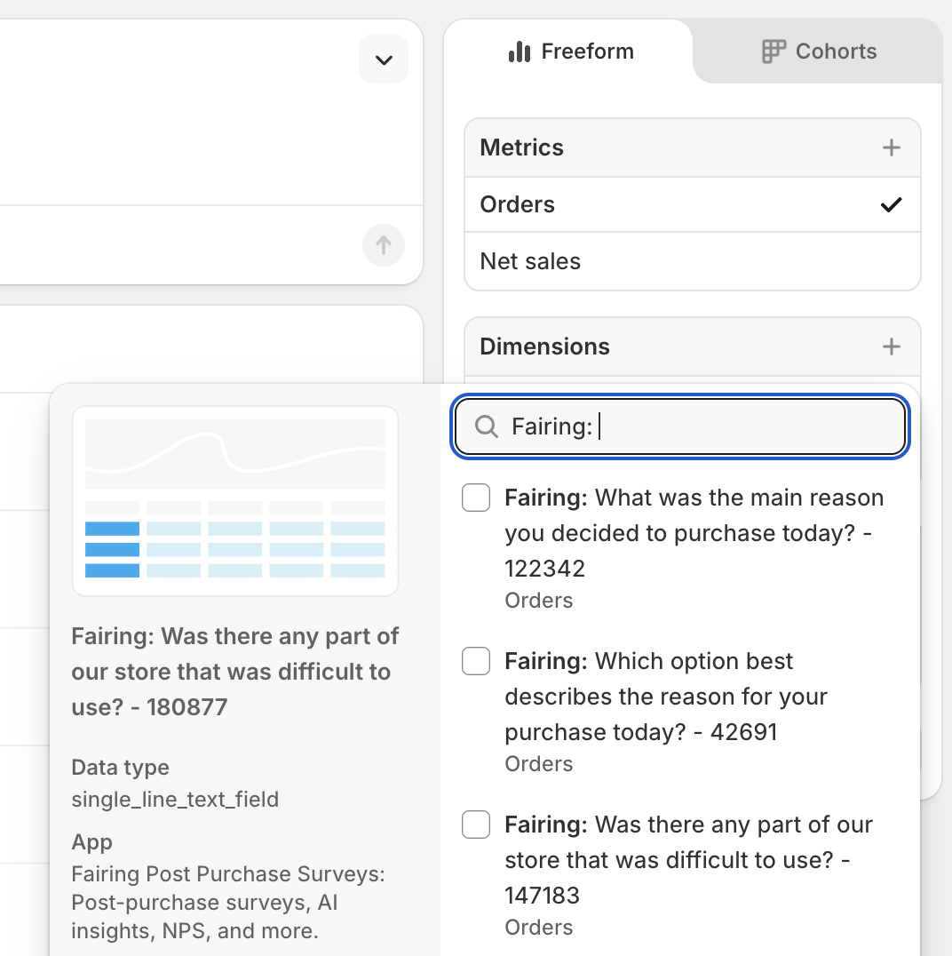The width and height of the screenshot is (952, 956).
Task: Check 'What was the main reason' 122342 checkbox
Action: coord(476,498)
